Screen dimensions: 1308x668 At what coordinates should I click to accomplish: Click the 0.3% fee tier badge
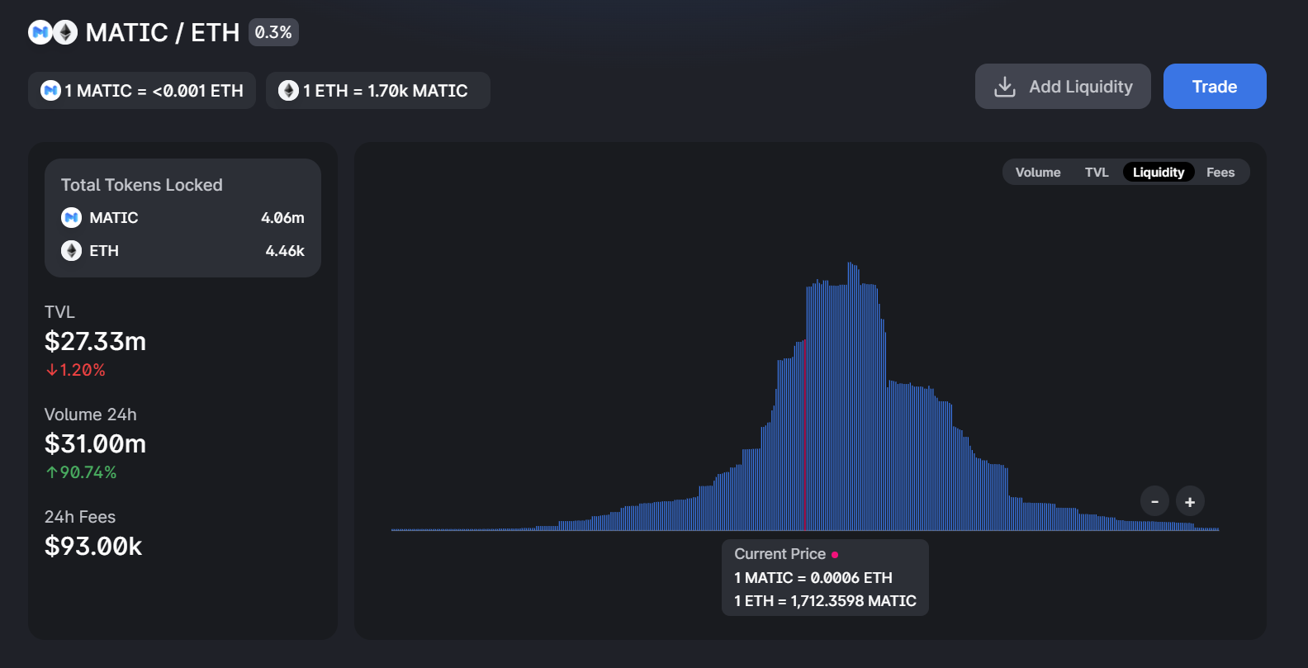click(x=273, y=32)
